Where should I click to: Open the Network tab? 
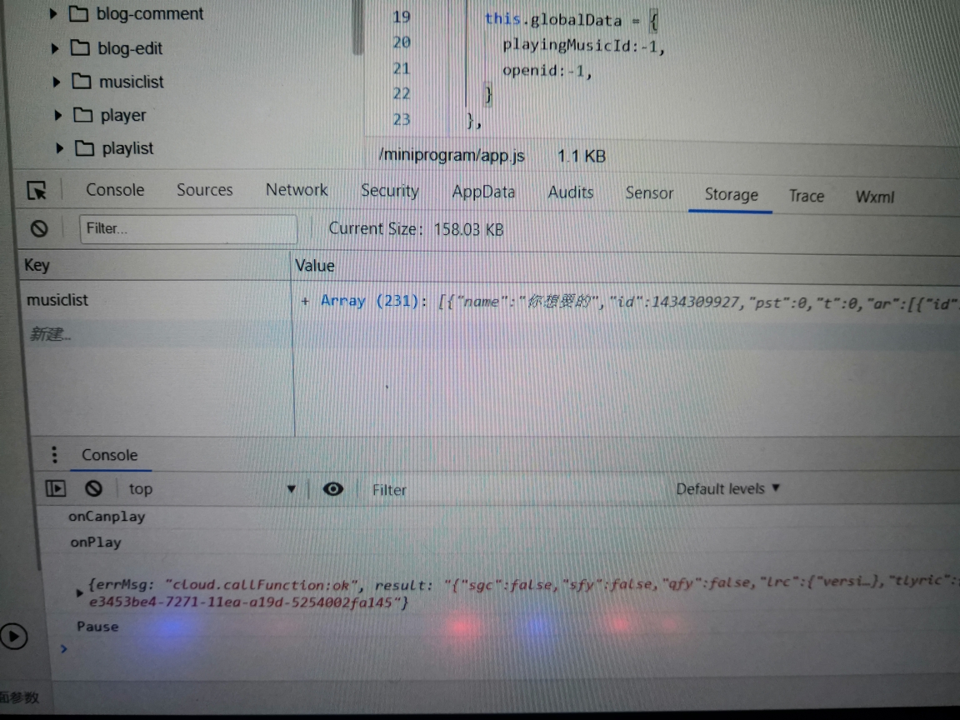(297, 190)
